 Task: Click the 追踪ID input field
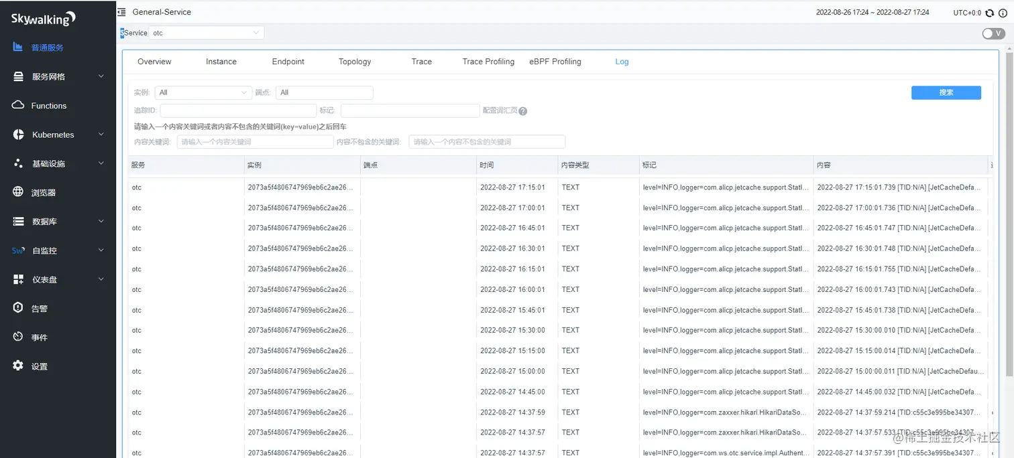coord(238,110)
